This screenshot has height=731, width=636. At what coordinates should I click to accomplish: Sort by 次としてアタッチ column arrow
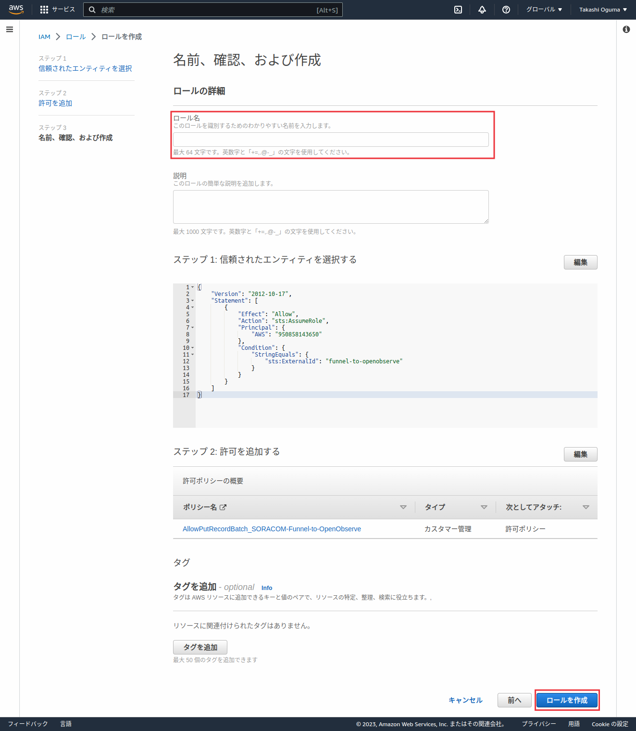tap(586, 507)
